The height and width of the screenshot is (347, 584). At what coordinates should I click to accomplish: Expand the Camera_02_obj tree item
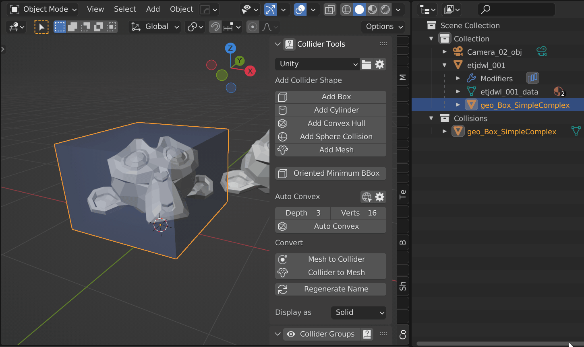(445, 52)
